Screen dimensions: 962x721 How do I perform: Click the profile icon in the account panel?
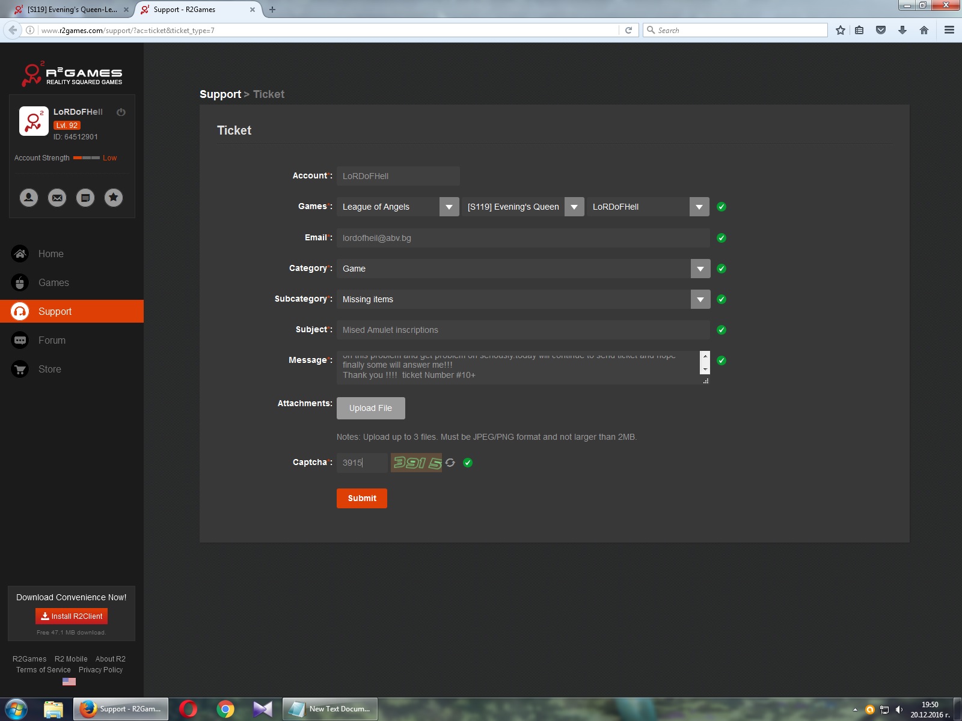[29, 198]
